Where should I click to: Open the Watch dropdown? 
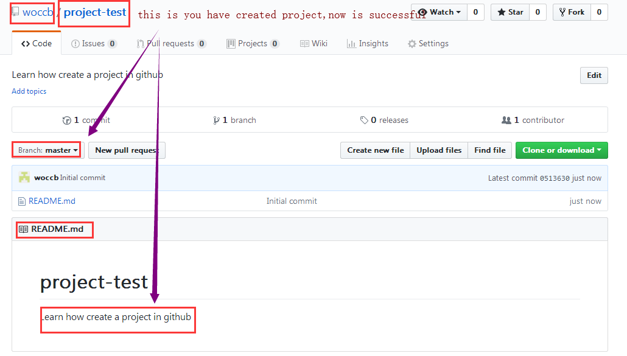(x=439, y=12)
